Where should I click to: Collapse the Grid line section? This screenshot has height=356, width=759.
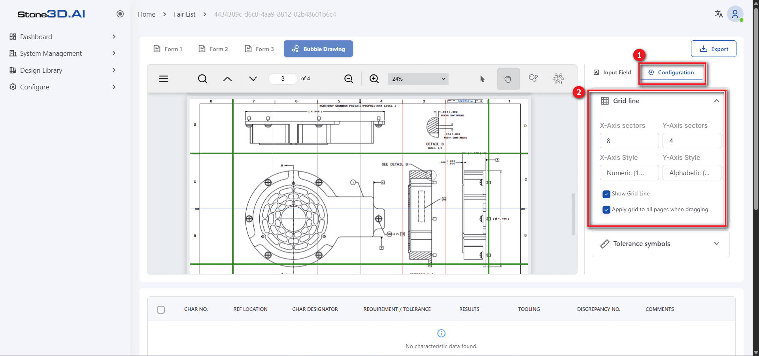click(x=716, y=101)
